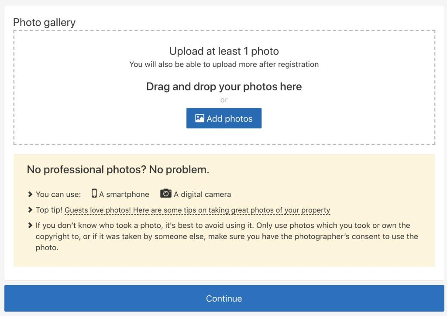This screenshot has width=447, height=316.
Task: Click the 'Top tip!' label
Action: (x=49, y=210)
